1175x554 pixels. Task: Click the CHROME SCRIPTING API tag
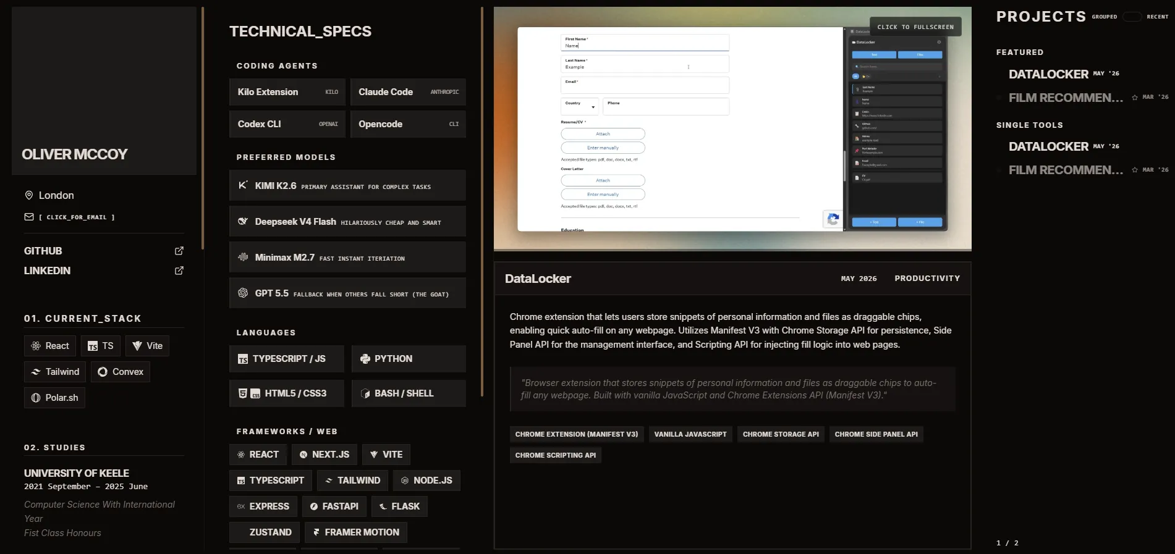click(x=556, y=455)
